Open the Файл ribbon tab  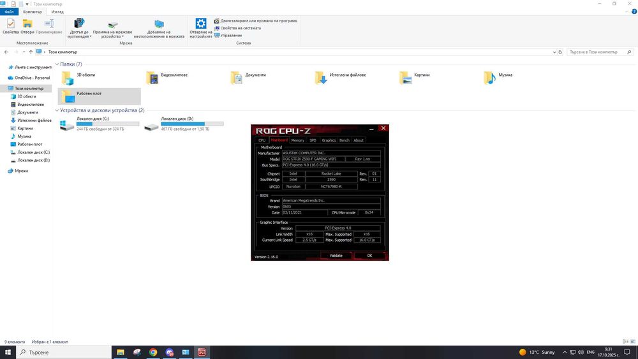[9, 11]
